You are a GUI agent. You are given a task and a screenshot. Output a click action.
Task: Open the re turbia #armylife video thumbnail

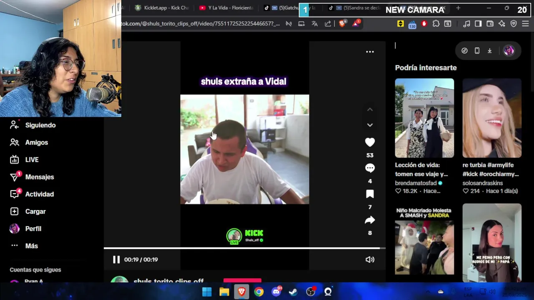[492, 118]
